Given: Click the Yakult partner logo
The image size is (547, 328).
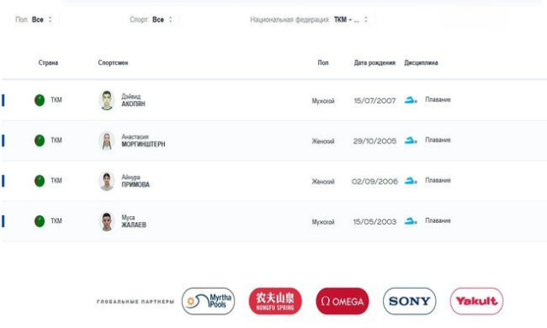Looking at the screenshot, I should tap(477, 302).
